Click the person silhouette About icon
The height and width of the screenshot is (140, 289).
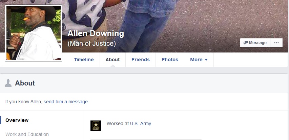(x=8, y=83)
